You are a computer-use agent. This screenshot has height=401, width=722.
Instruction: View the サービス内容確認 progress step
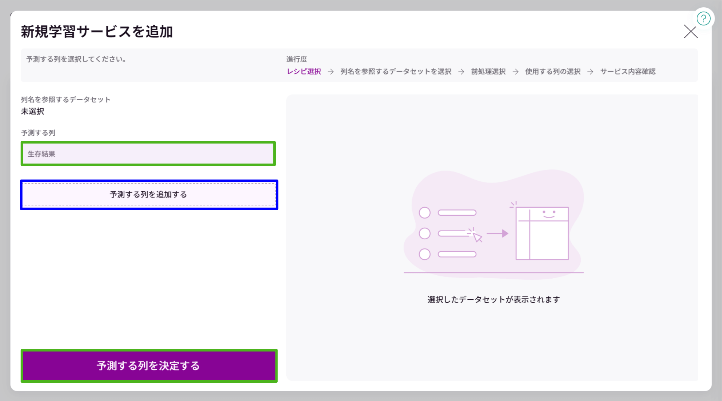coord(629,71)
